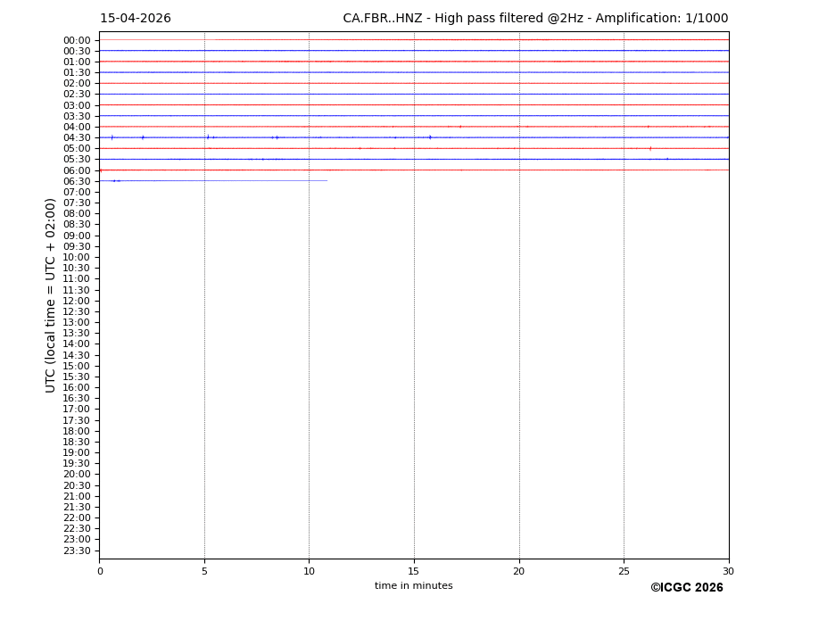827x621 pixels.
Task: Click the x-axis tick label 0
Action: tap(100, 571)
